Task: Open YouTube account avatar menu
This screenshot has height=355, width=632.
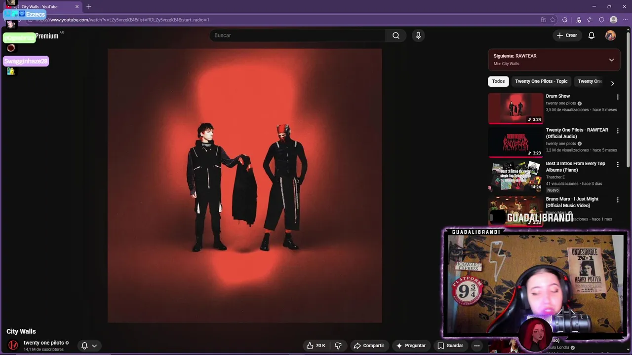Action: (x=611, y=35)
